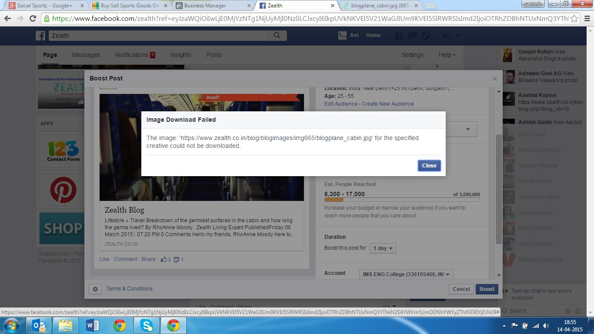Bookmark page with star icon
Screen dimensions: 594x334
coord(574,19)
